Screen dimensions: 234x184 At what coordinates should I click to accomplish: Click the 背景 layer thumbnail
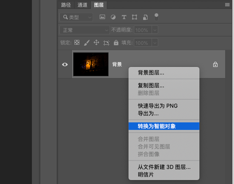point(91,64)
